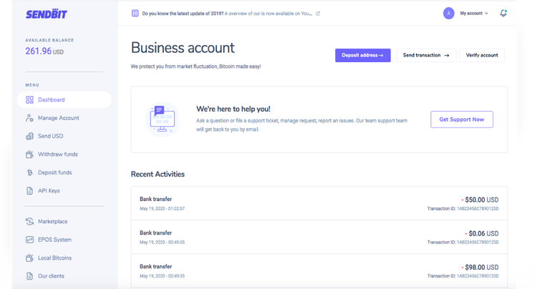This screenshot has height=289, width=537.
Task: Click the May 19, 2020 - 00:49:55 timestamp
Action: pos(162,242)
